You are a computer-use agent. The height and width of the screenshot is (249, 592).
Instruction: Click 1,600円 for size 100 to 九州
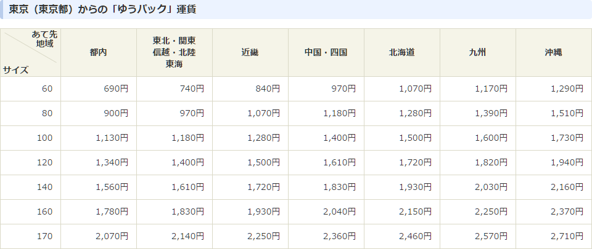[x=491, y=138]
